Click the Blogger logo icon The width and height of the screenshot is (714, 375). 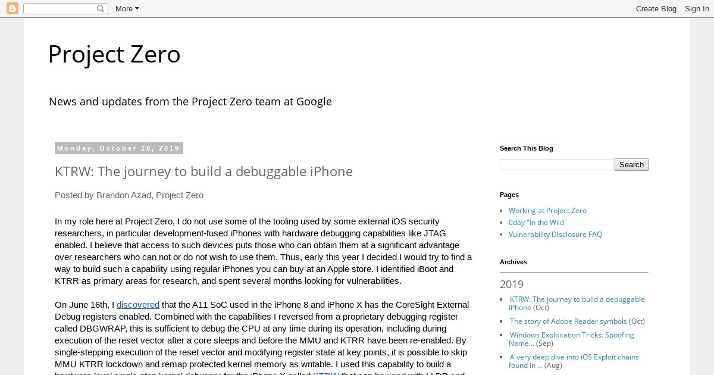tap(12, 8)
